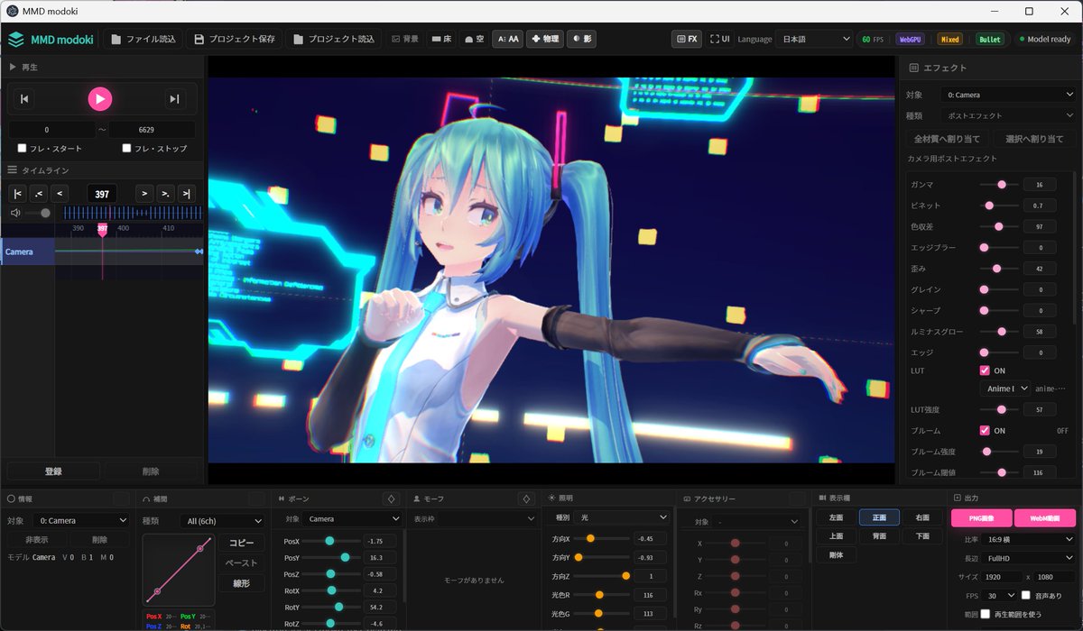This screenshot has width=1083, height=631.
Task: Open interpolation type dropdown All (6ch)
Action: (221, 520)
